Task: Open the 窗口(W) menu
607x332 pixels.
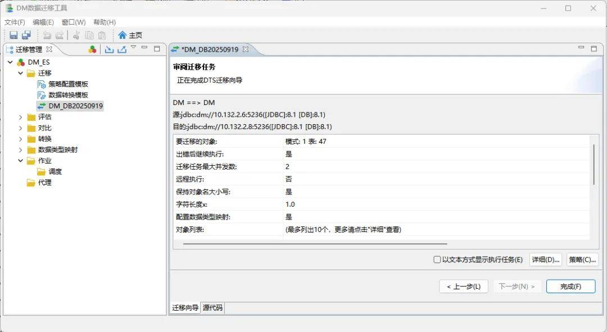Action: (74, 22)
